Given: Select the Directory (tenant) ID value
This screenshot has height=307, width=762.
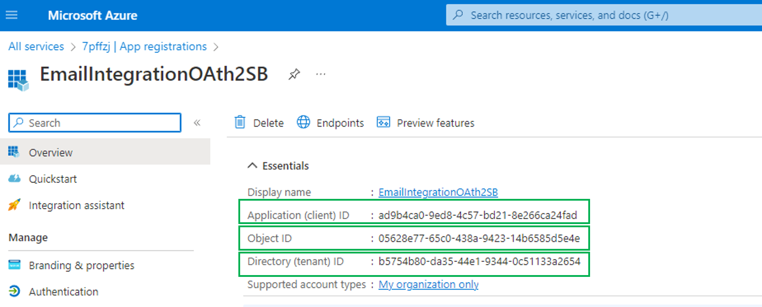Looking at the screenshot, I should coord(479,261).
